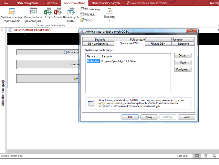
Task: Select RadiusPilot data source row
Action: (93, 61)
